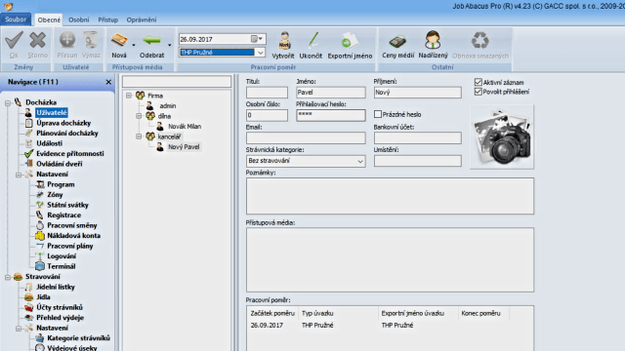Click the Storno cancel icon

point(38,41)
